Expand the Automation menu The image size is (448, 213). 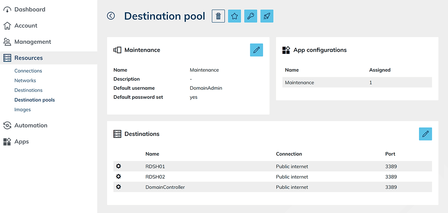tap(31, 125)
